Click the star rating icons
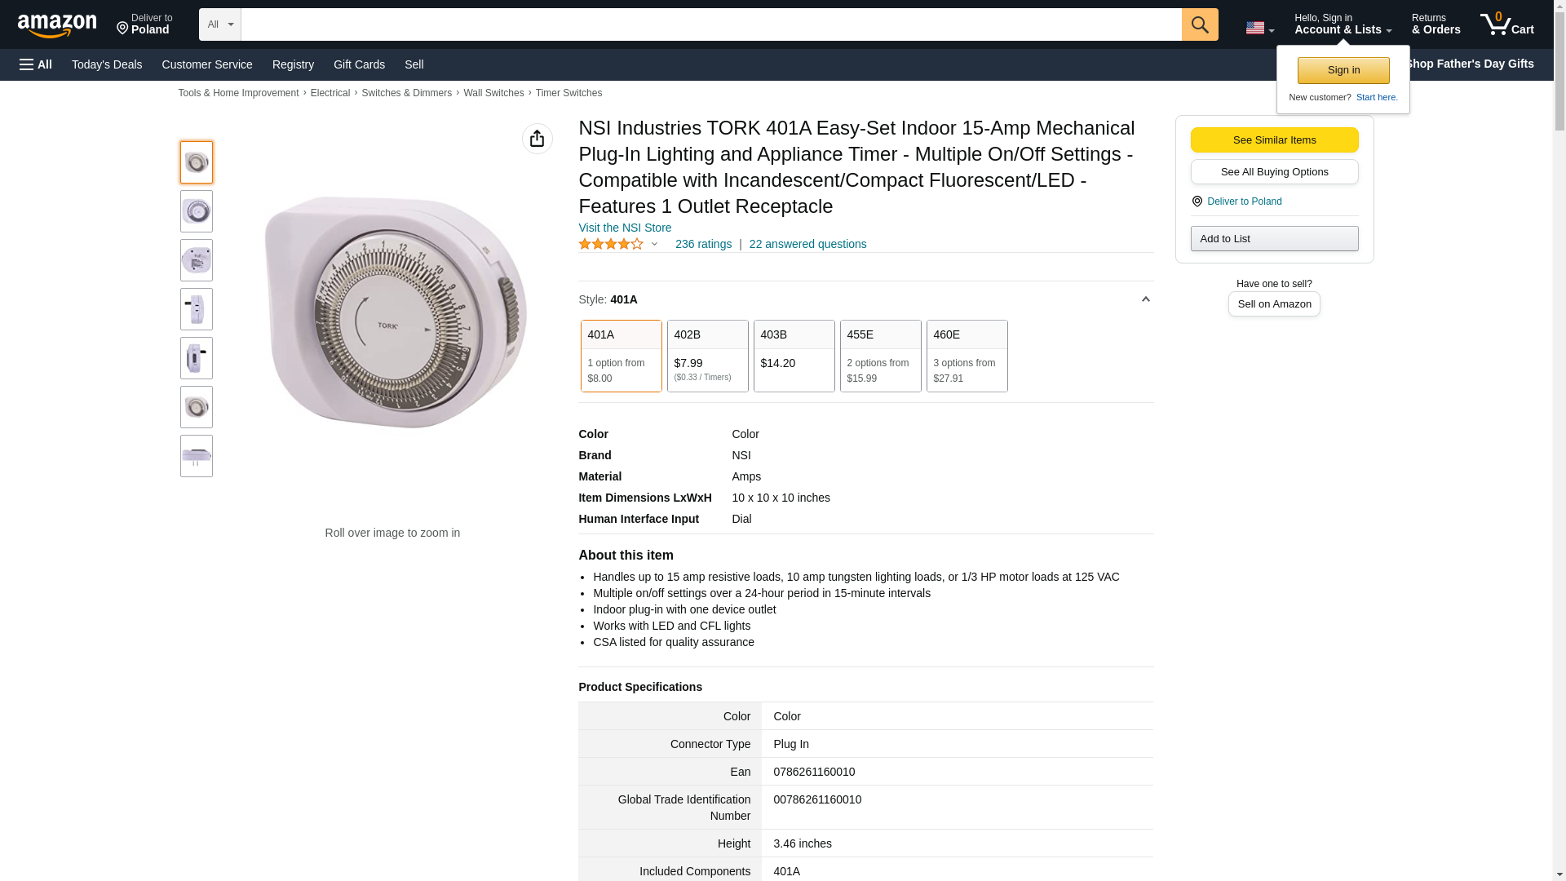The height and width of the screenshot is (881, 1566). tap(611, 244)
